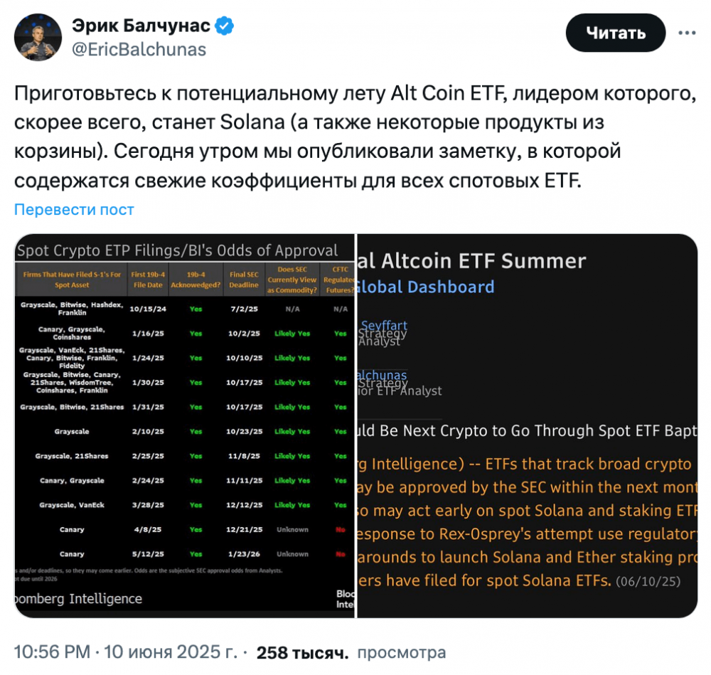Click the @EricBalchunas handle
Viewport: 711px width, 675px height.
139,49
